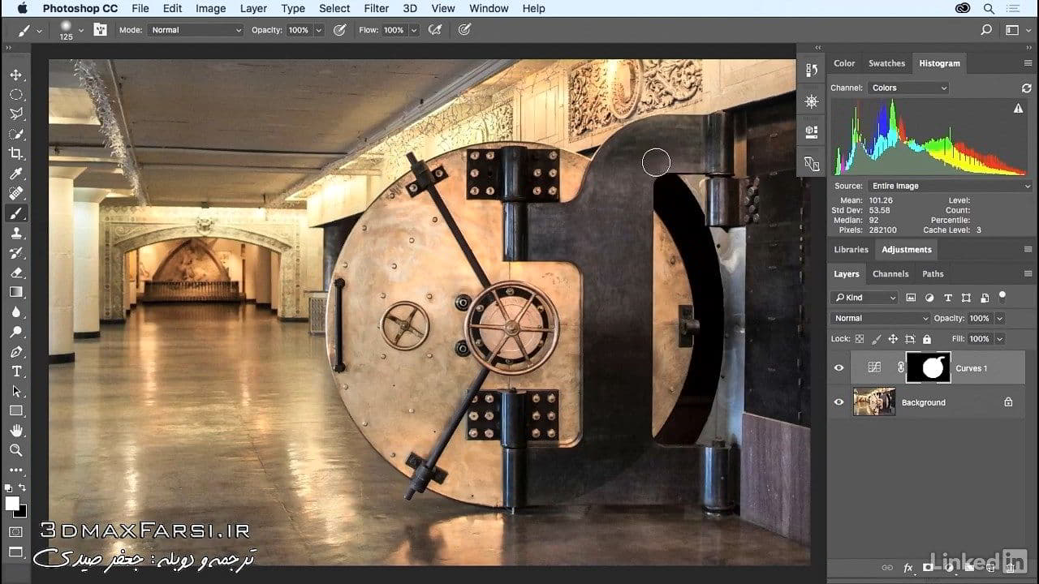Swap foreground and background colors
The width and height of the screenshot is (1039, 584).
(x=22, y=487)
